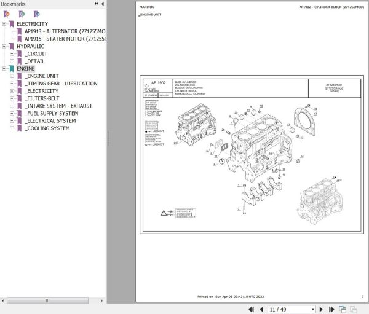Open _INTAKE SYSTEM - EXHAUST bookmark
This screenshot has width=369, height=314.
(x=58, y=106)
